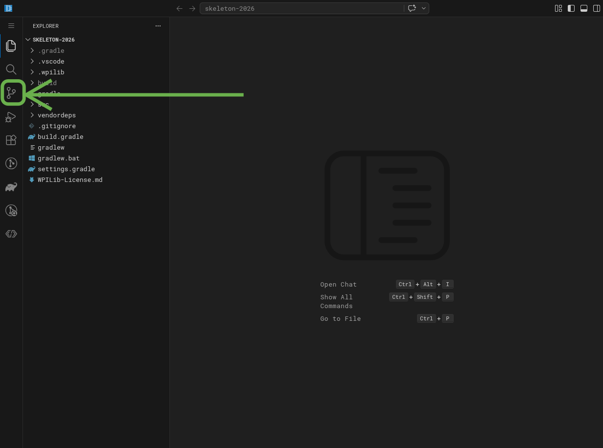Screen dimensions: 603x448
Task: Open the chat dropdown arrow in title bar
Action: 424,8
